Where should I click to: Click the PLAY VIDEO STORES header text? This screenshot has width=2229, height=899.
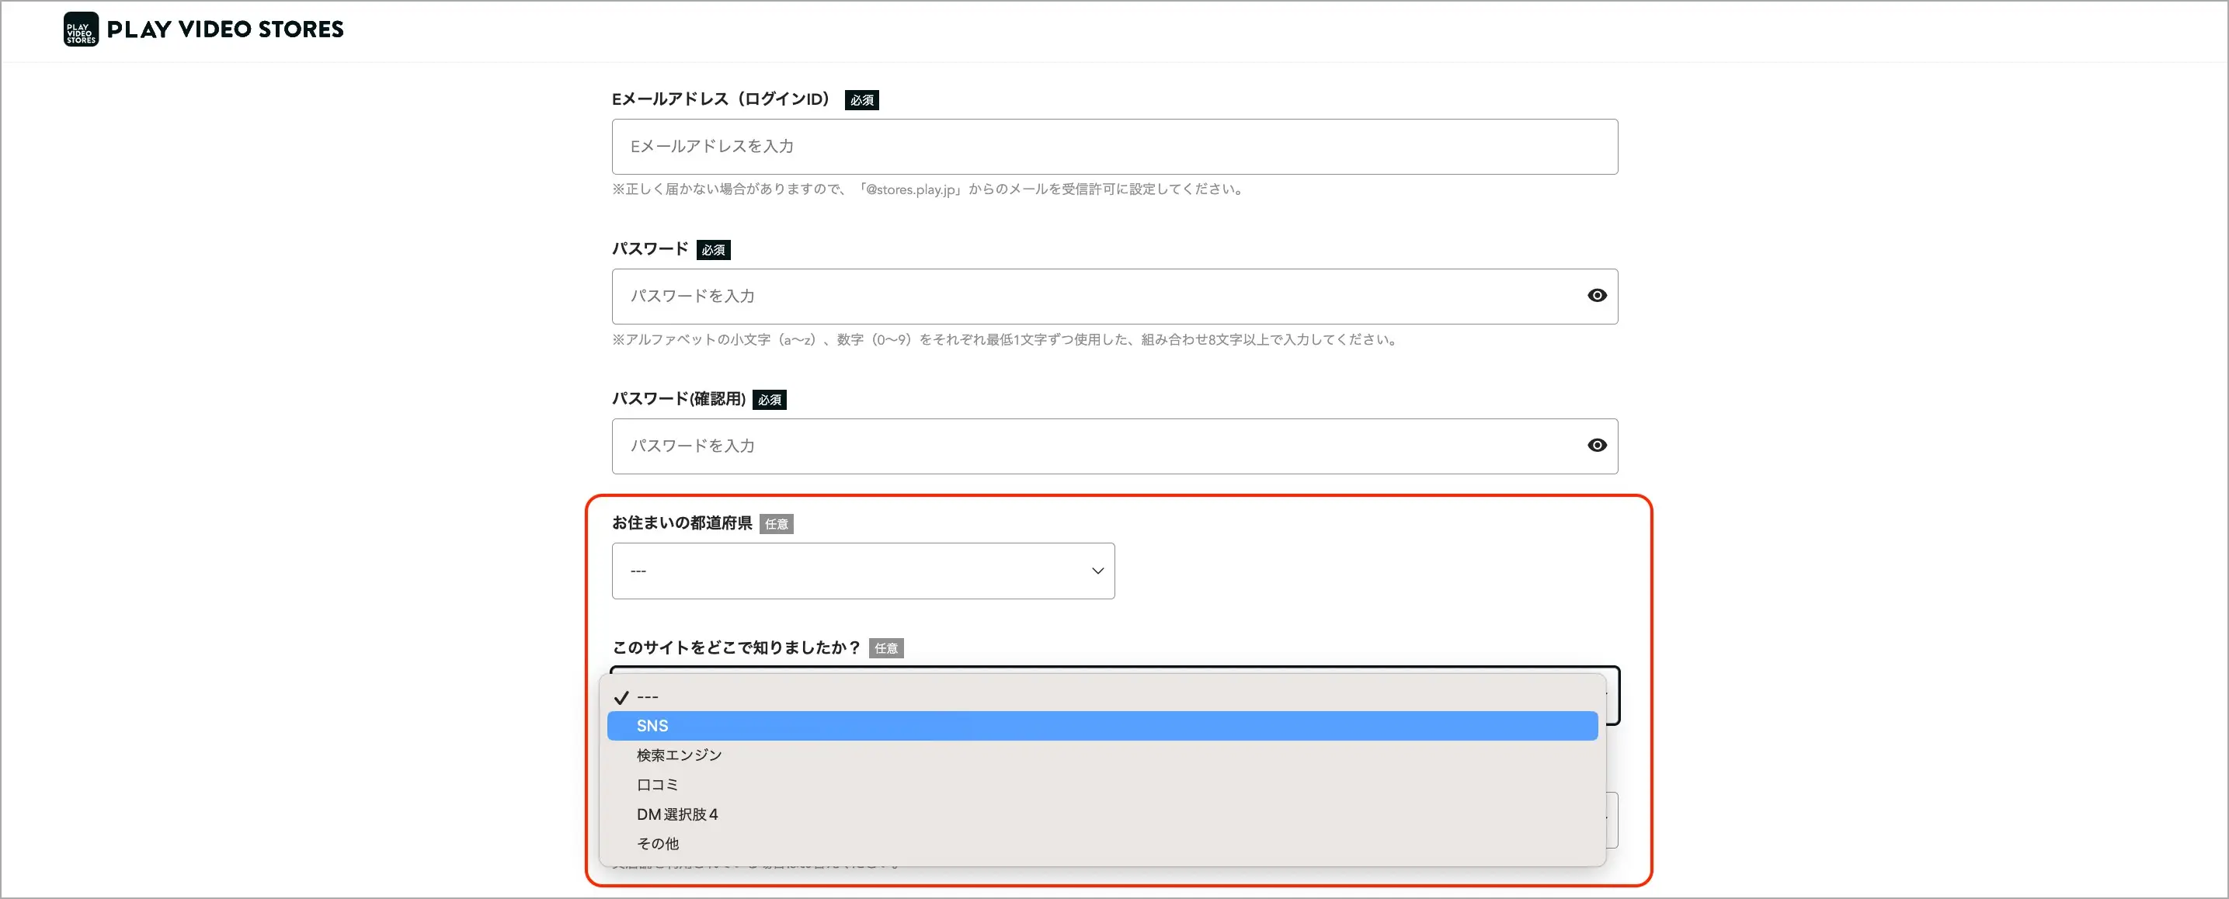pyautogui.click(x=225, y=30)
